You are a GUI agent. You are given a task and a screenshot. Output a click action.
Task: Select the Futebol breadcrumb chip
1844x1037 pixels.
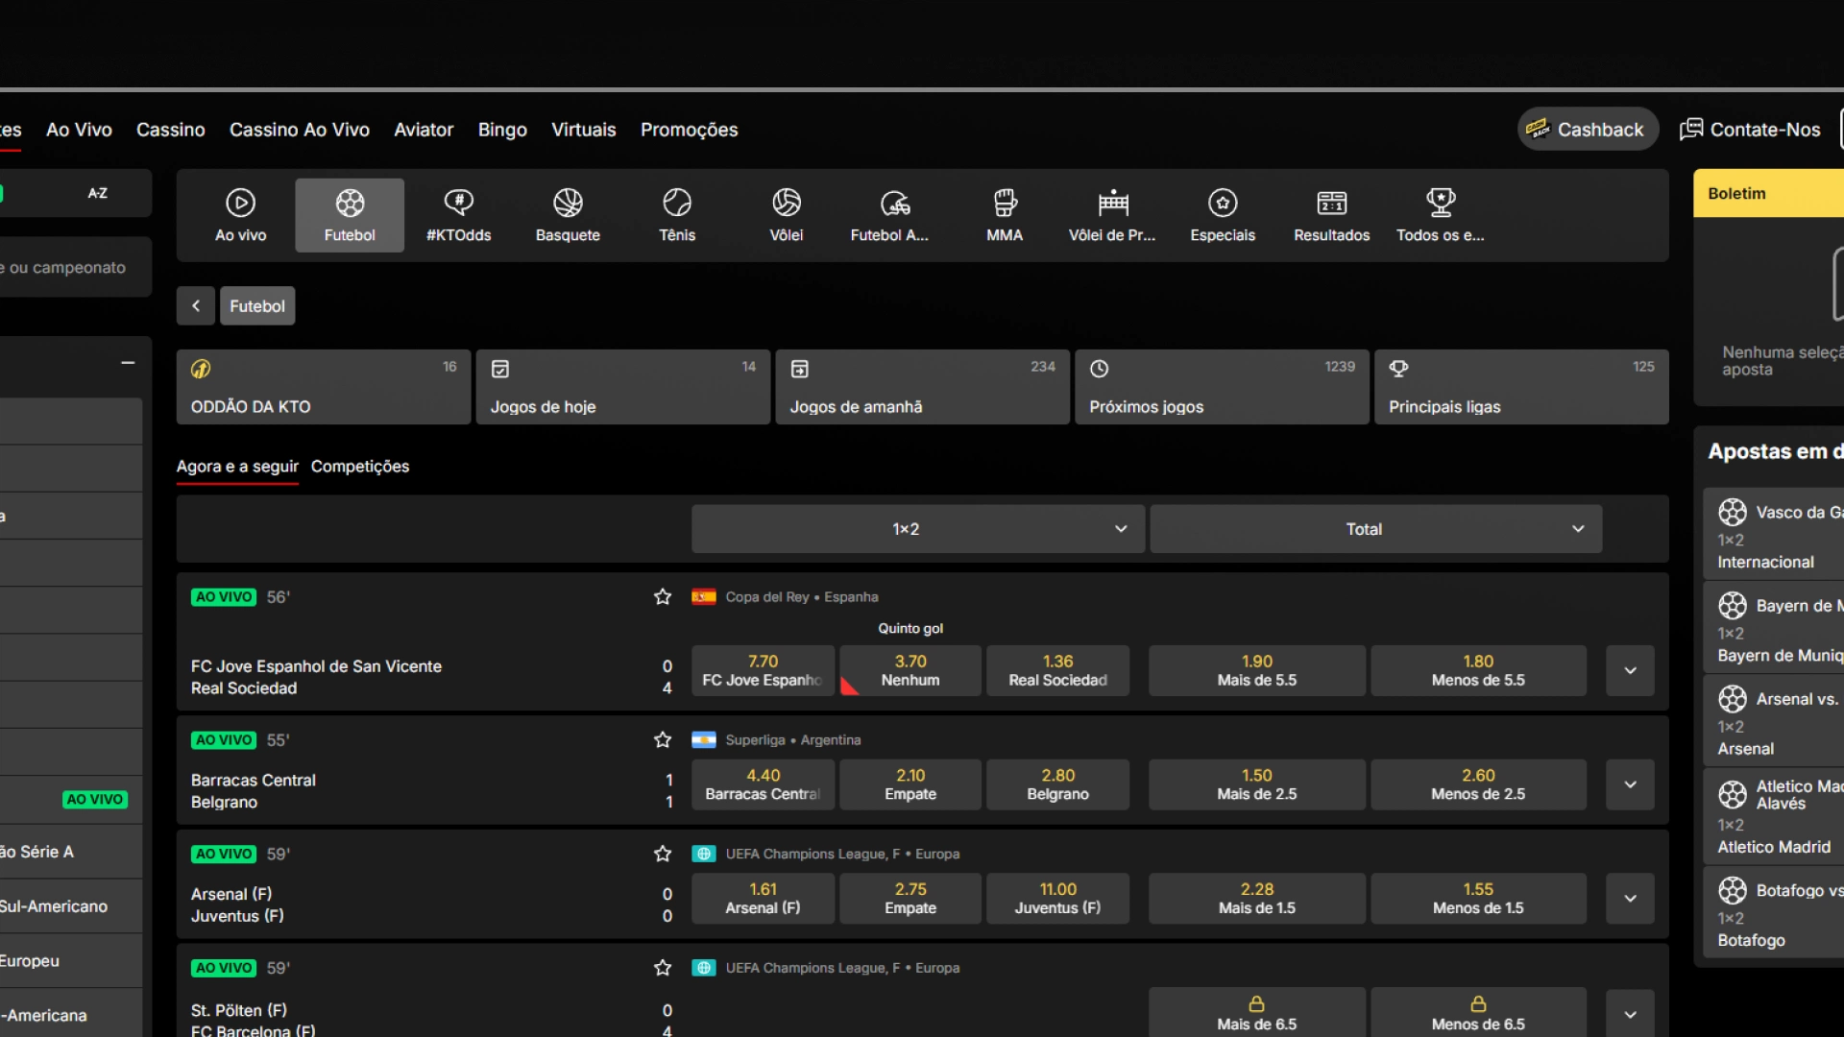[x=257, y=305]
